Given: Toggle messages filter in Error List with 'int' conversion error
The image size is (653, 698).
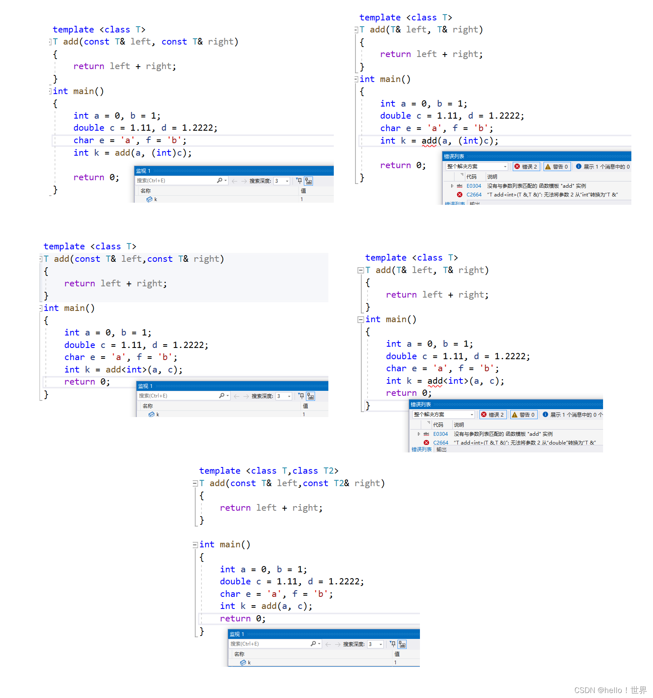Looking at the screenshot, I should [x=603, y=166].
